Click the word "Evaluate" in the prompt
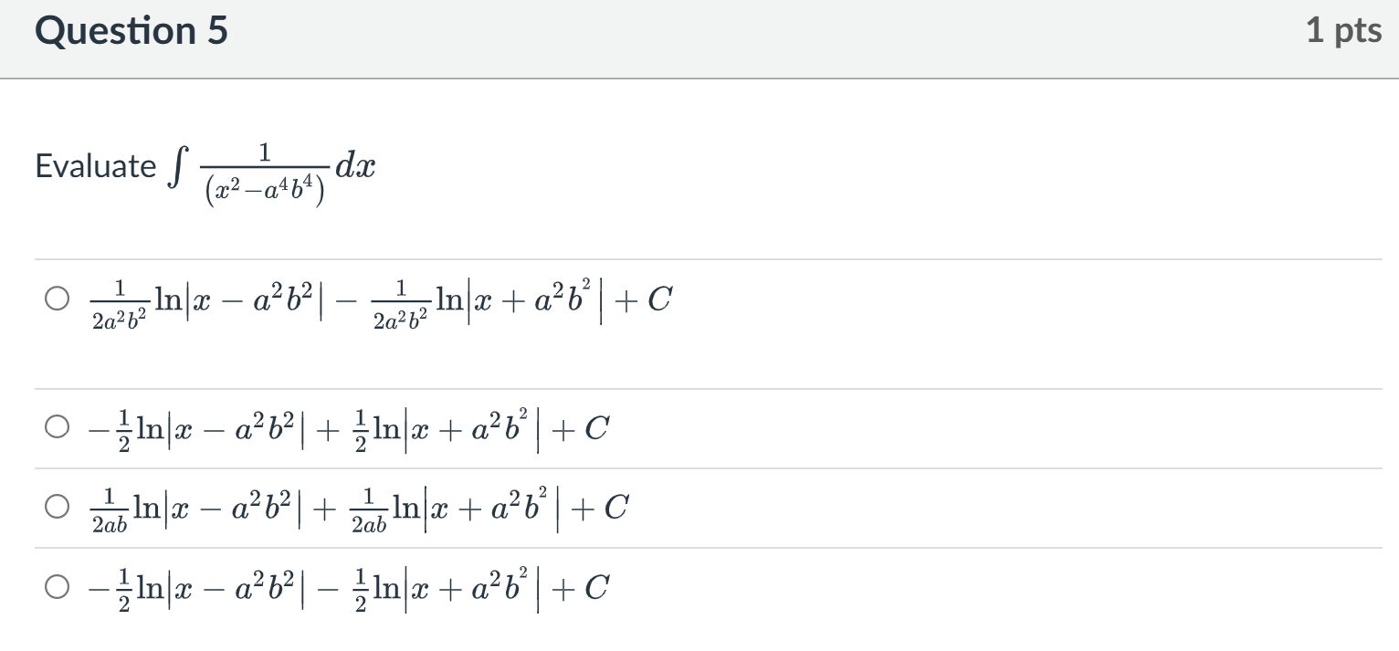This screenshot has width=1399, height=651. coord(96,166)
